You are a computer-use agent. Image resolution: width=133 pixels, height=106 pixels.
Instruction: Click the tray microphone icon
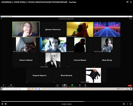click(118, 89)
